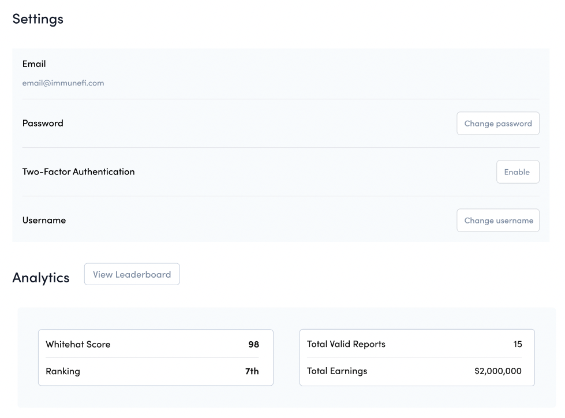Select the $2,000,000 earnings amount
This screenshot has width=565, height=418.
tap(497, 371)
